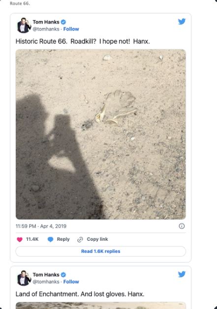
Task: Click the 11:59 PM Apr 4, 2019 timestamp
Action: click(41, 226)
